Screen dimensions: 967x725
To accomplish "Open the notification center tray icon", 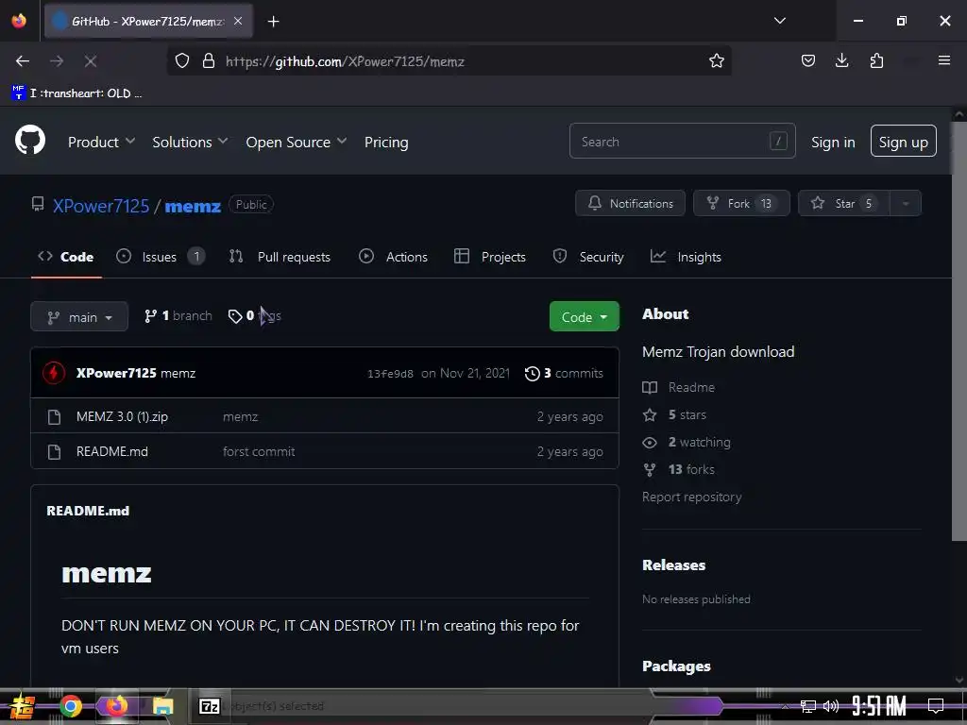I will pyautogui.click(x=936, y=706).
